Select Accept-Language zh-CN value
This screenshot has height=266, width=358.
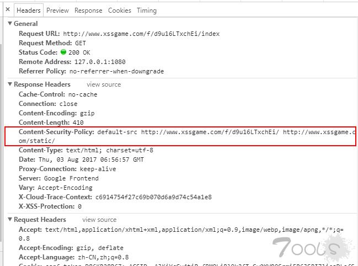pos(103,257)
